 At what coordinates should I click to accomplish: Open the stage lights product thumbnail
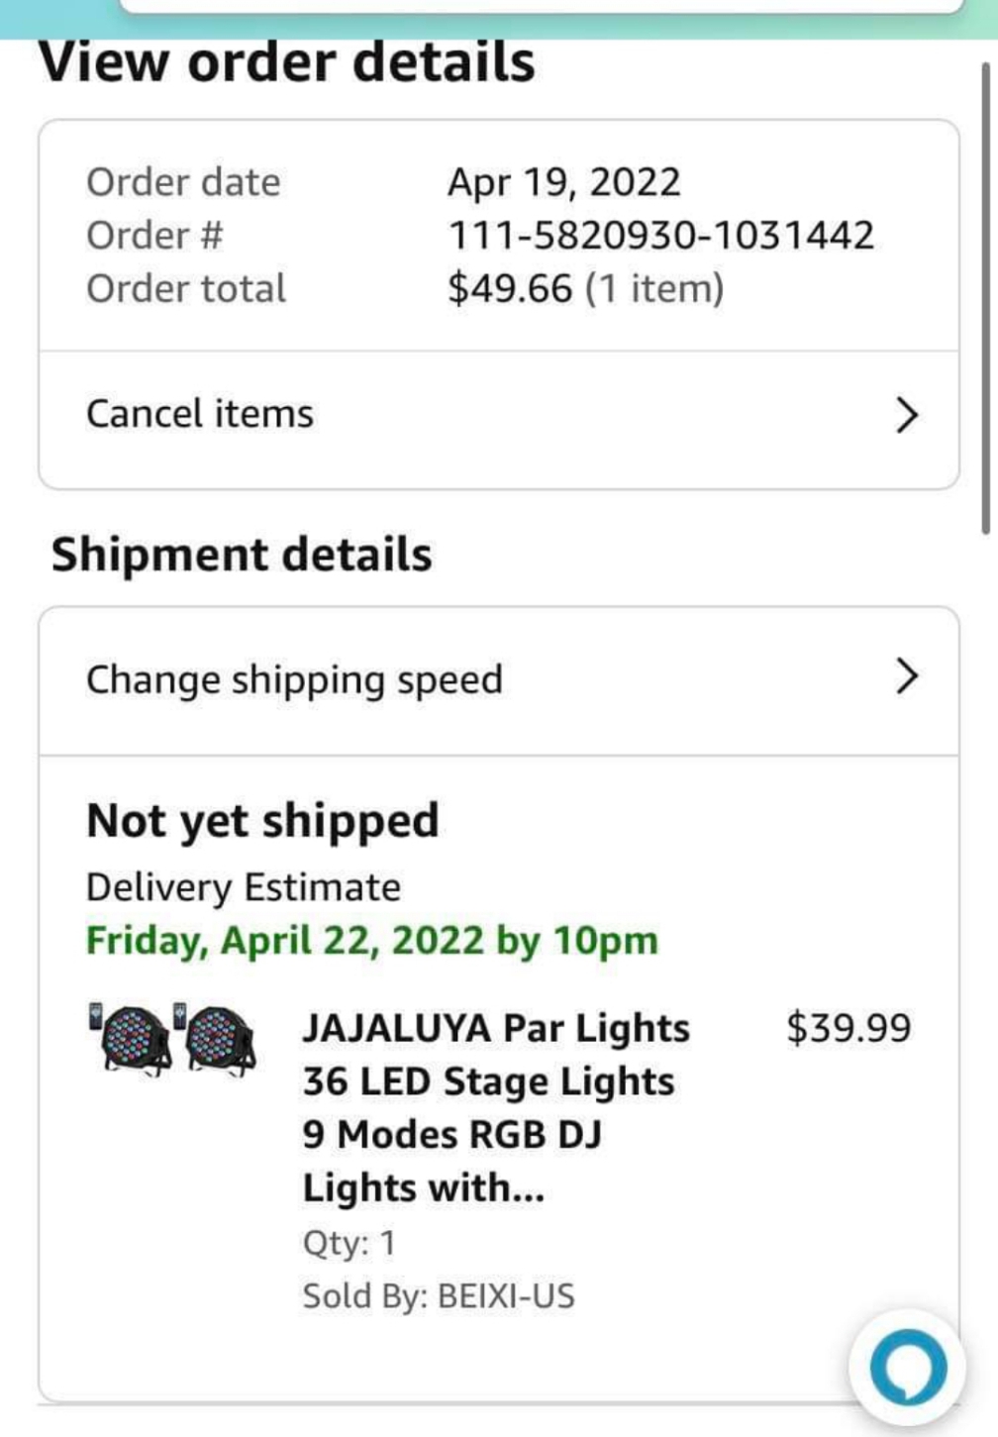(x=173, y=1039)
